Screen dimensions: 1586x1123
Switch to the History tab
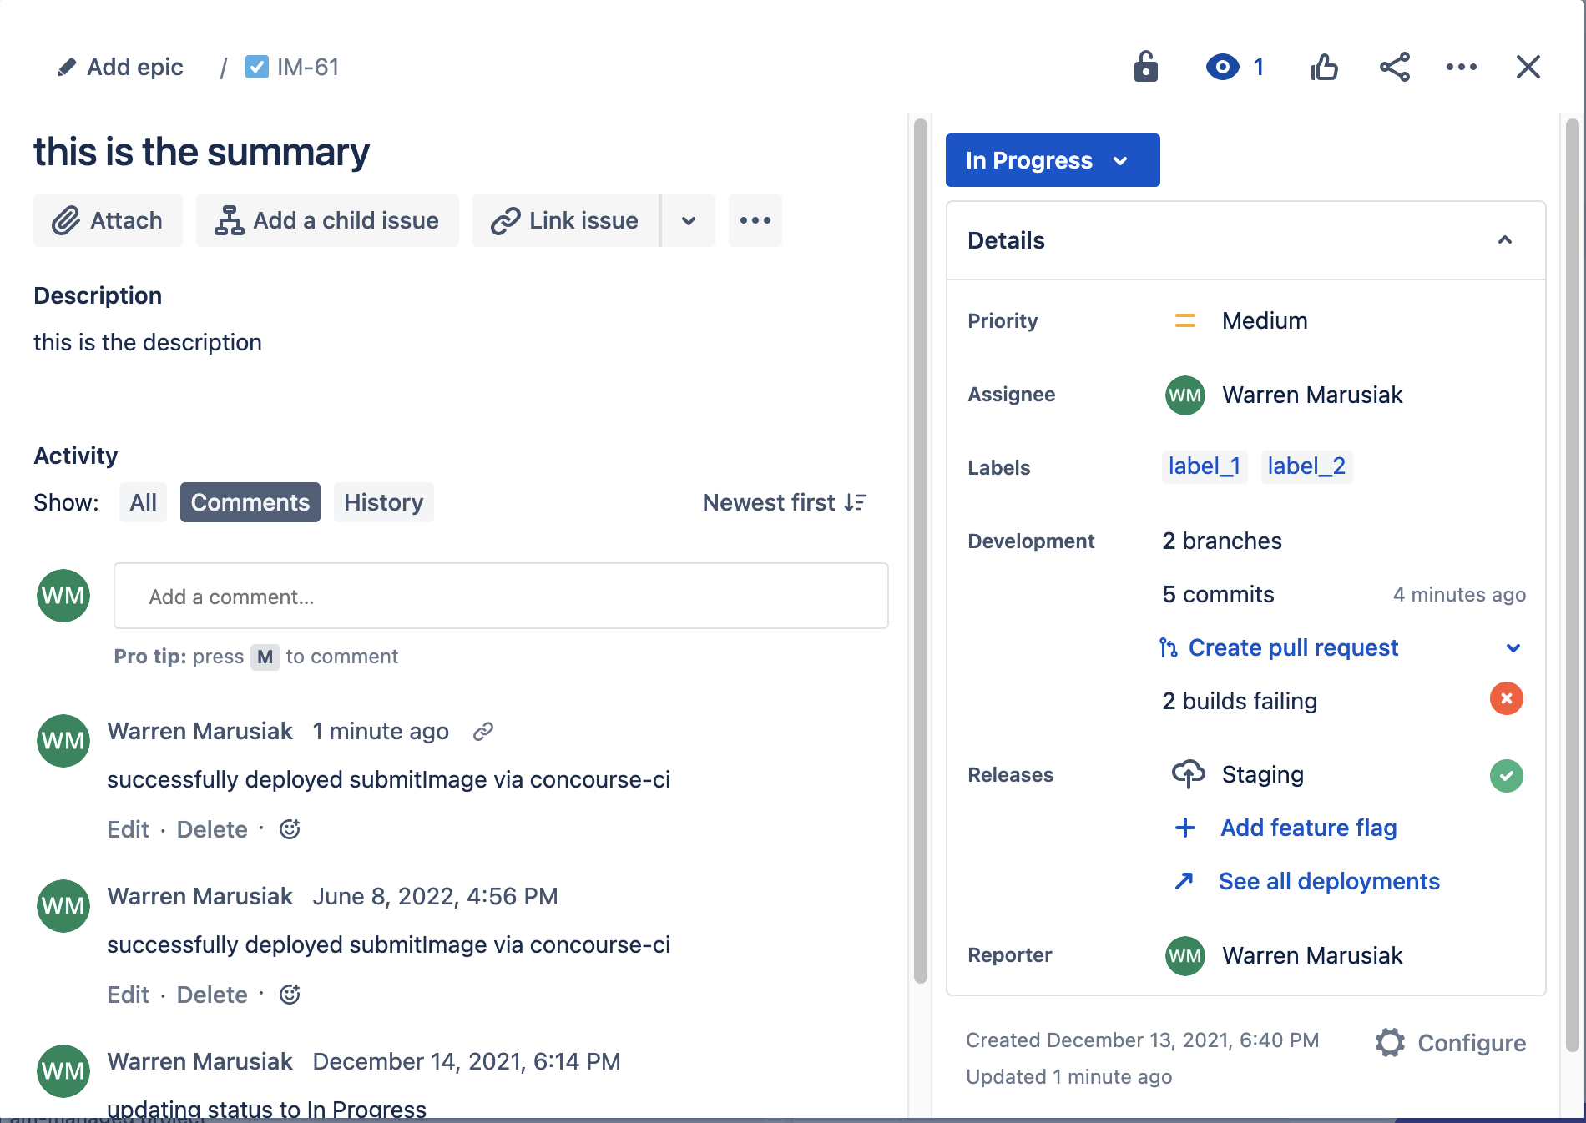click(383, 502)
